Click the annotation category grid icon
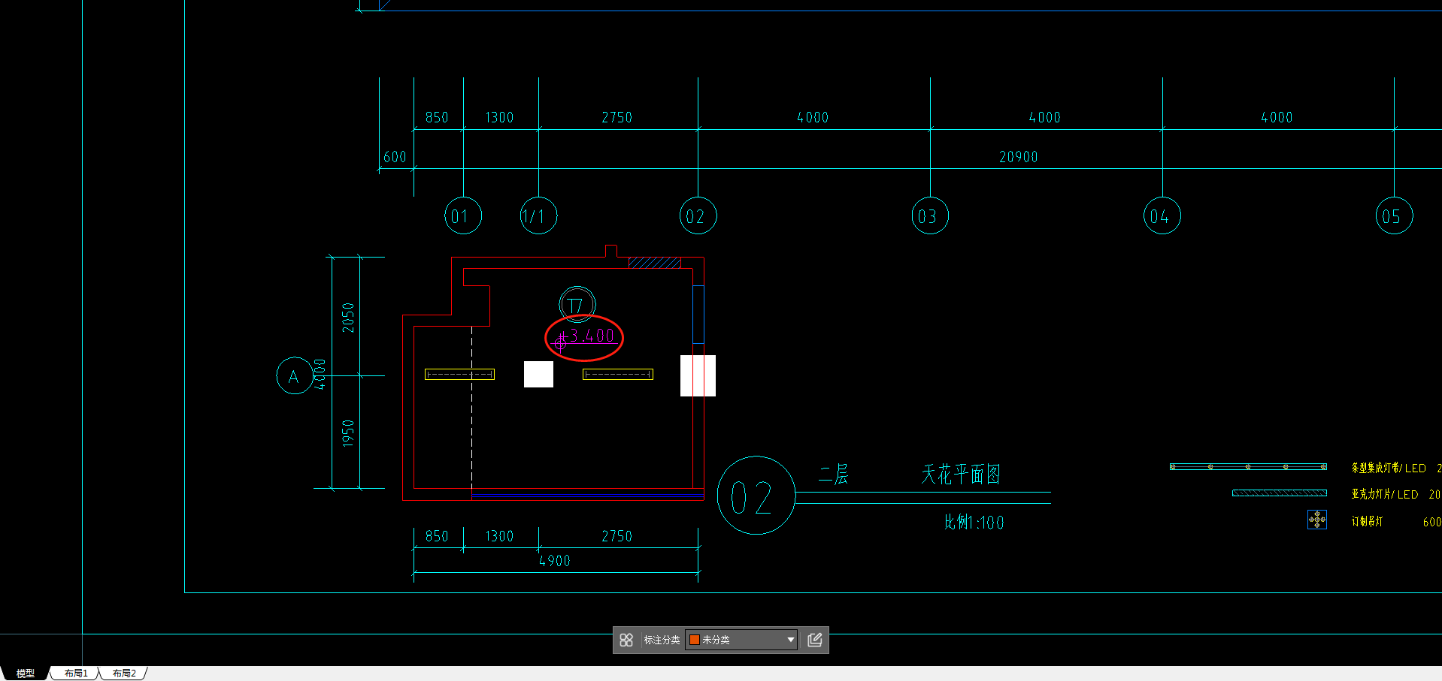1442x681 pixels. [626, 640]
